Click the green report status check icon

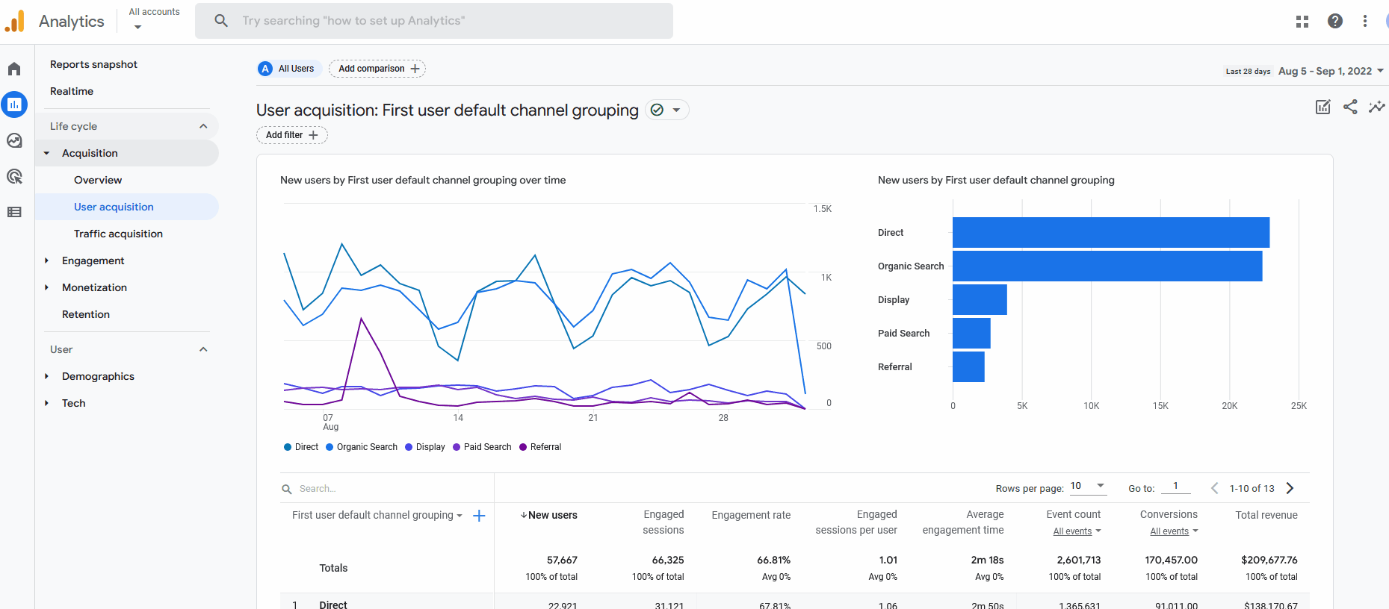(657, 110)
